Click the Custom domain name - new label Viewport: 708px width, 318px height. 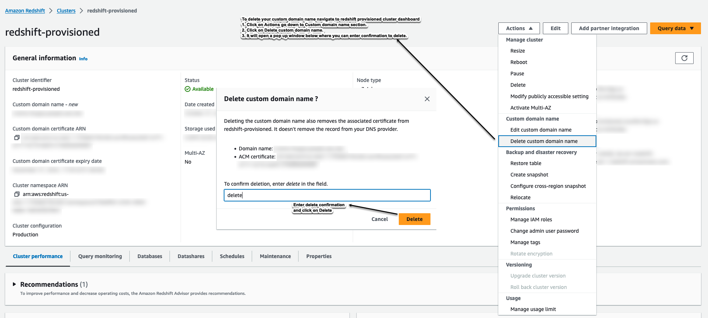[45, 104]
